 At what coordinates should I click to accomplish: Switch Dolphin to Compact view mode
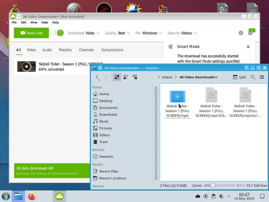point(126,77)
